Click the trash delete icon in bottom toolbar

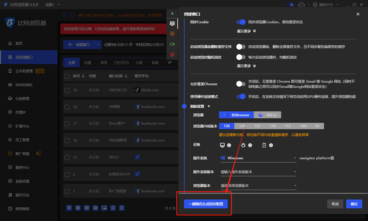click(x=122, y=208)
